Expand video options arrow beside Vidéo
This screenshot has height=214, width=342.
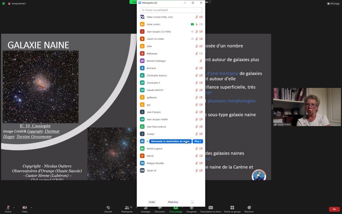(31, 207)
